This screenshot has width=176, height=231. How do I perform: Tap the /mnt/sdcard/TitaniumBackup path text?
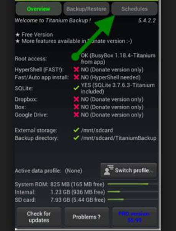coord(119,138)
